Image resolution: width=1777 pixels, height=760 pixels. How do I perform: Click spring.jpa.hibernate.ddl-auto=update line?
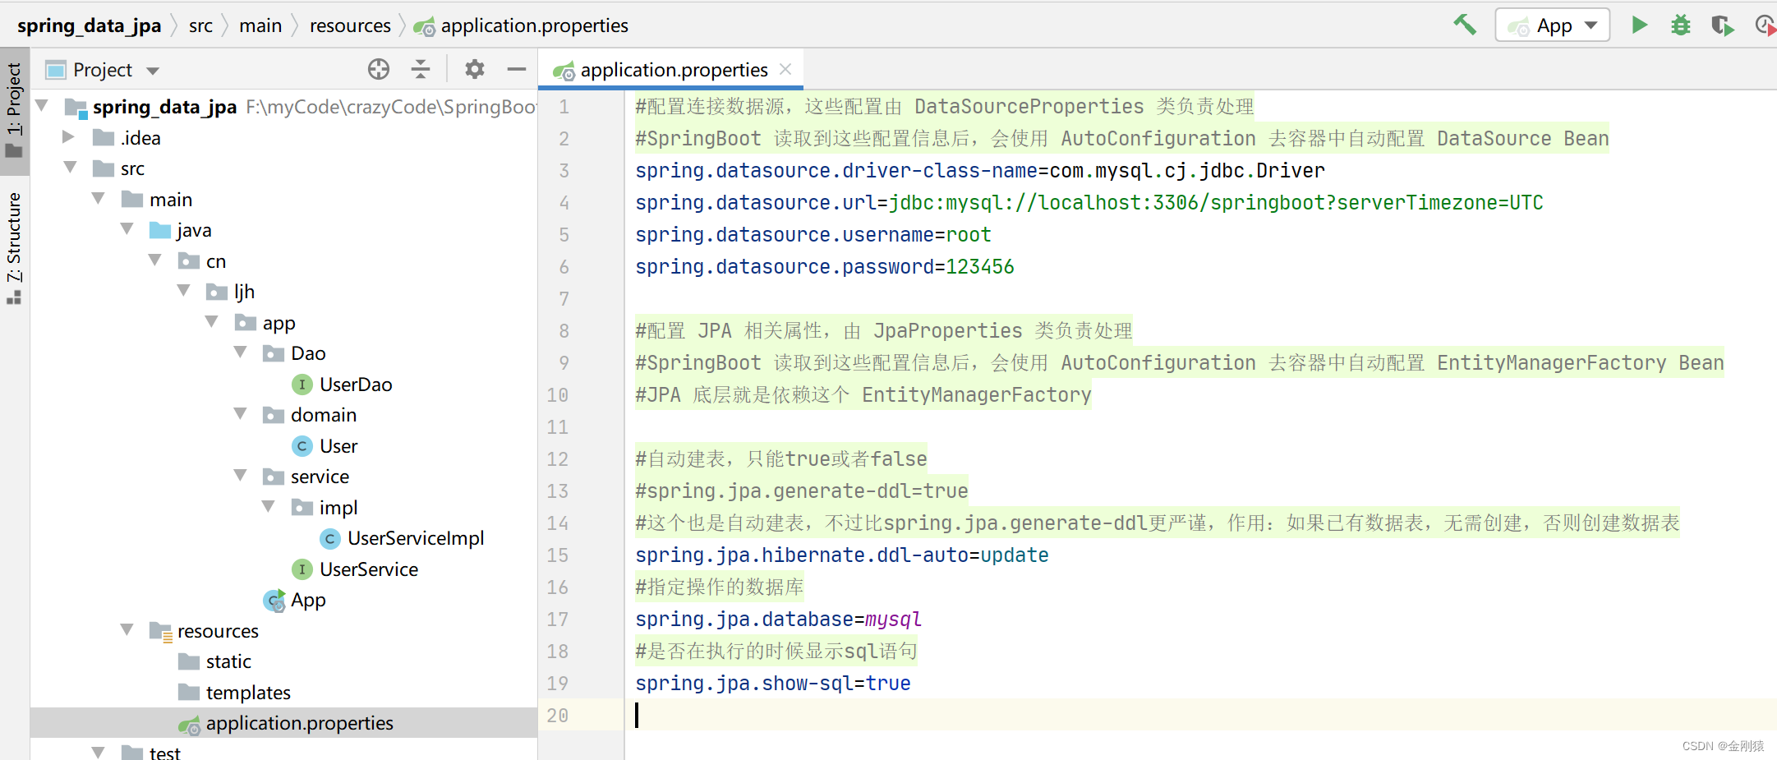click(842, 555)
